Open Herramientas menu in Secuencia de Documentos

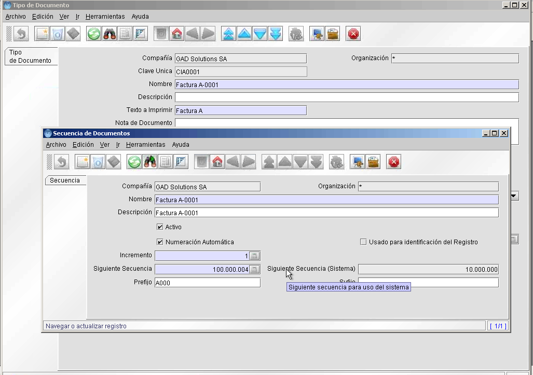[x=145, y=145]
